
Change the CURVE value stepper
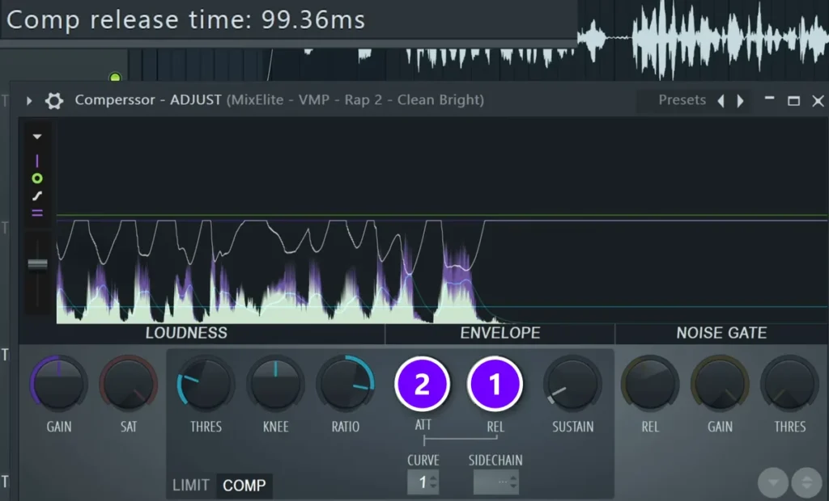(x=423, y=482)
